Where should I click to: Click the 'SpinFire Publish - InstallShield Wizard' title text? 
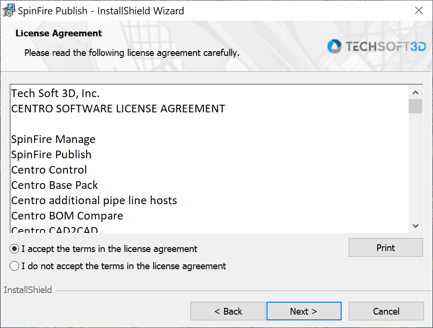[100, 11]
